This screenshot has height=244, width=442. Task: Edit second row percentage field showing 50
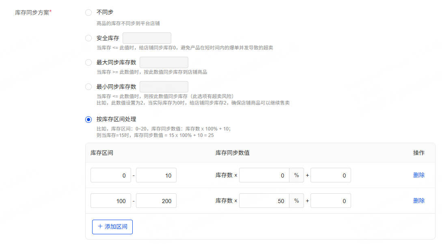pyautogui.click(x=264, y=201)
